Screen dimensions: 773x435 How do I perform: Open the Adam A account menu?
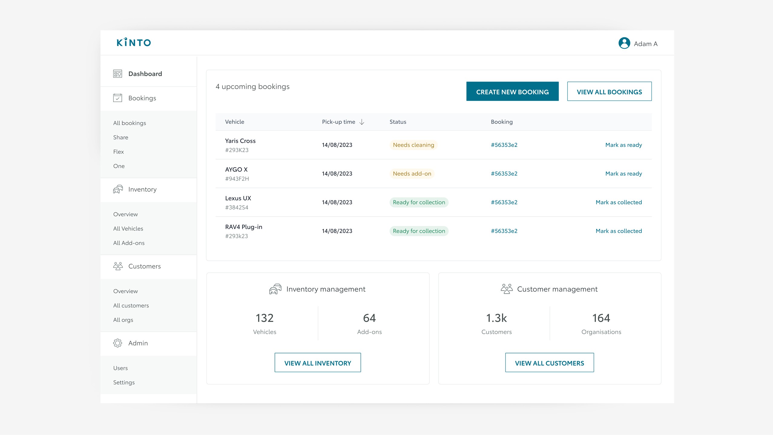coord(645,44)
